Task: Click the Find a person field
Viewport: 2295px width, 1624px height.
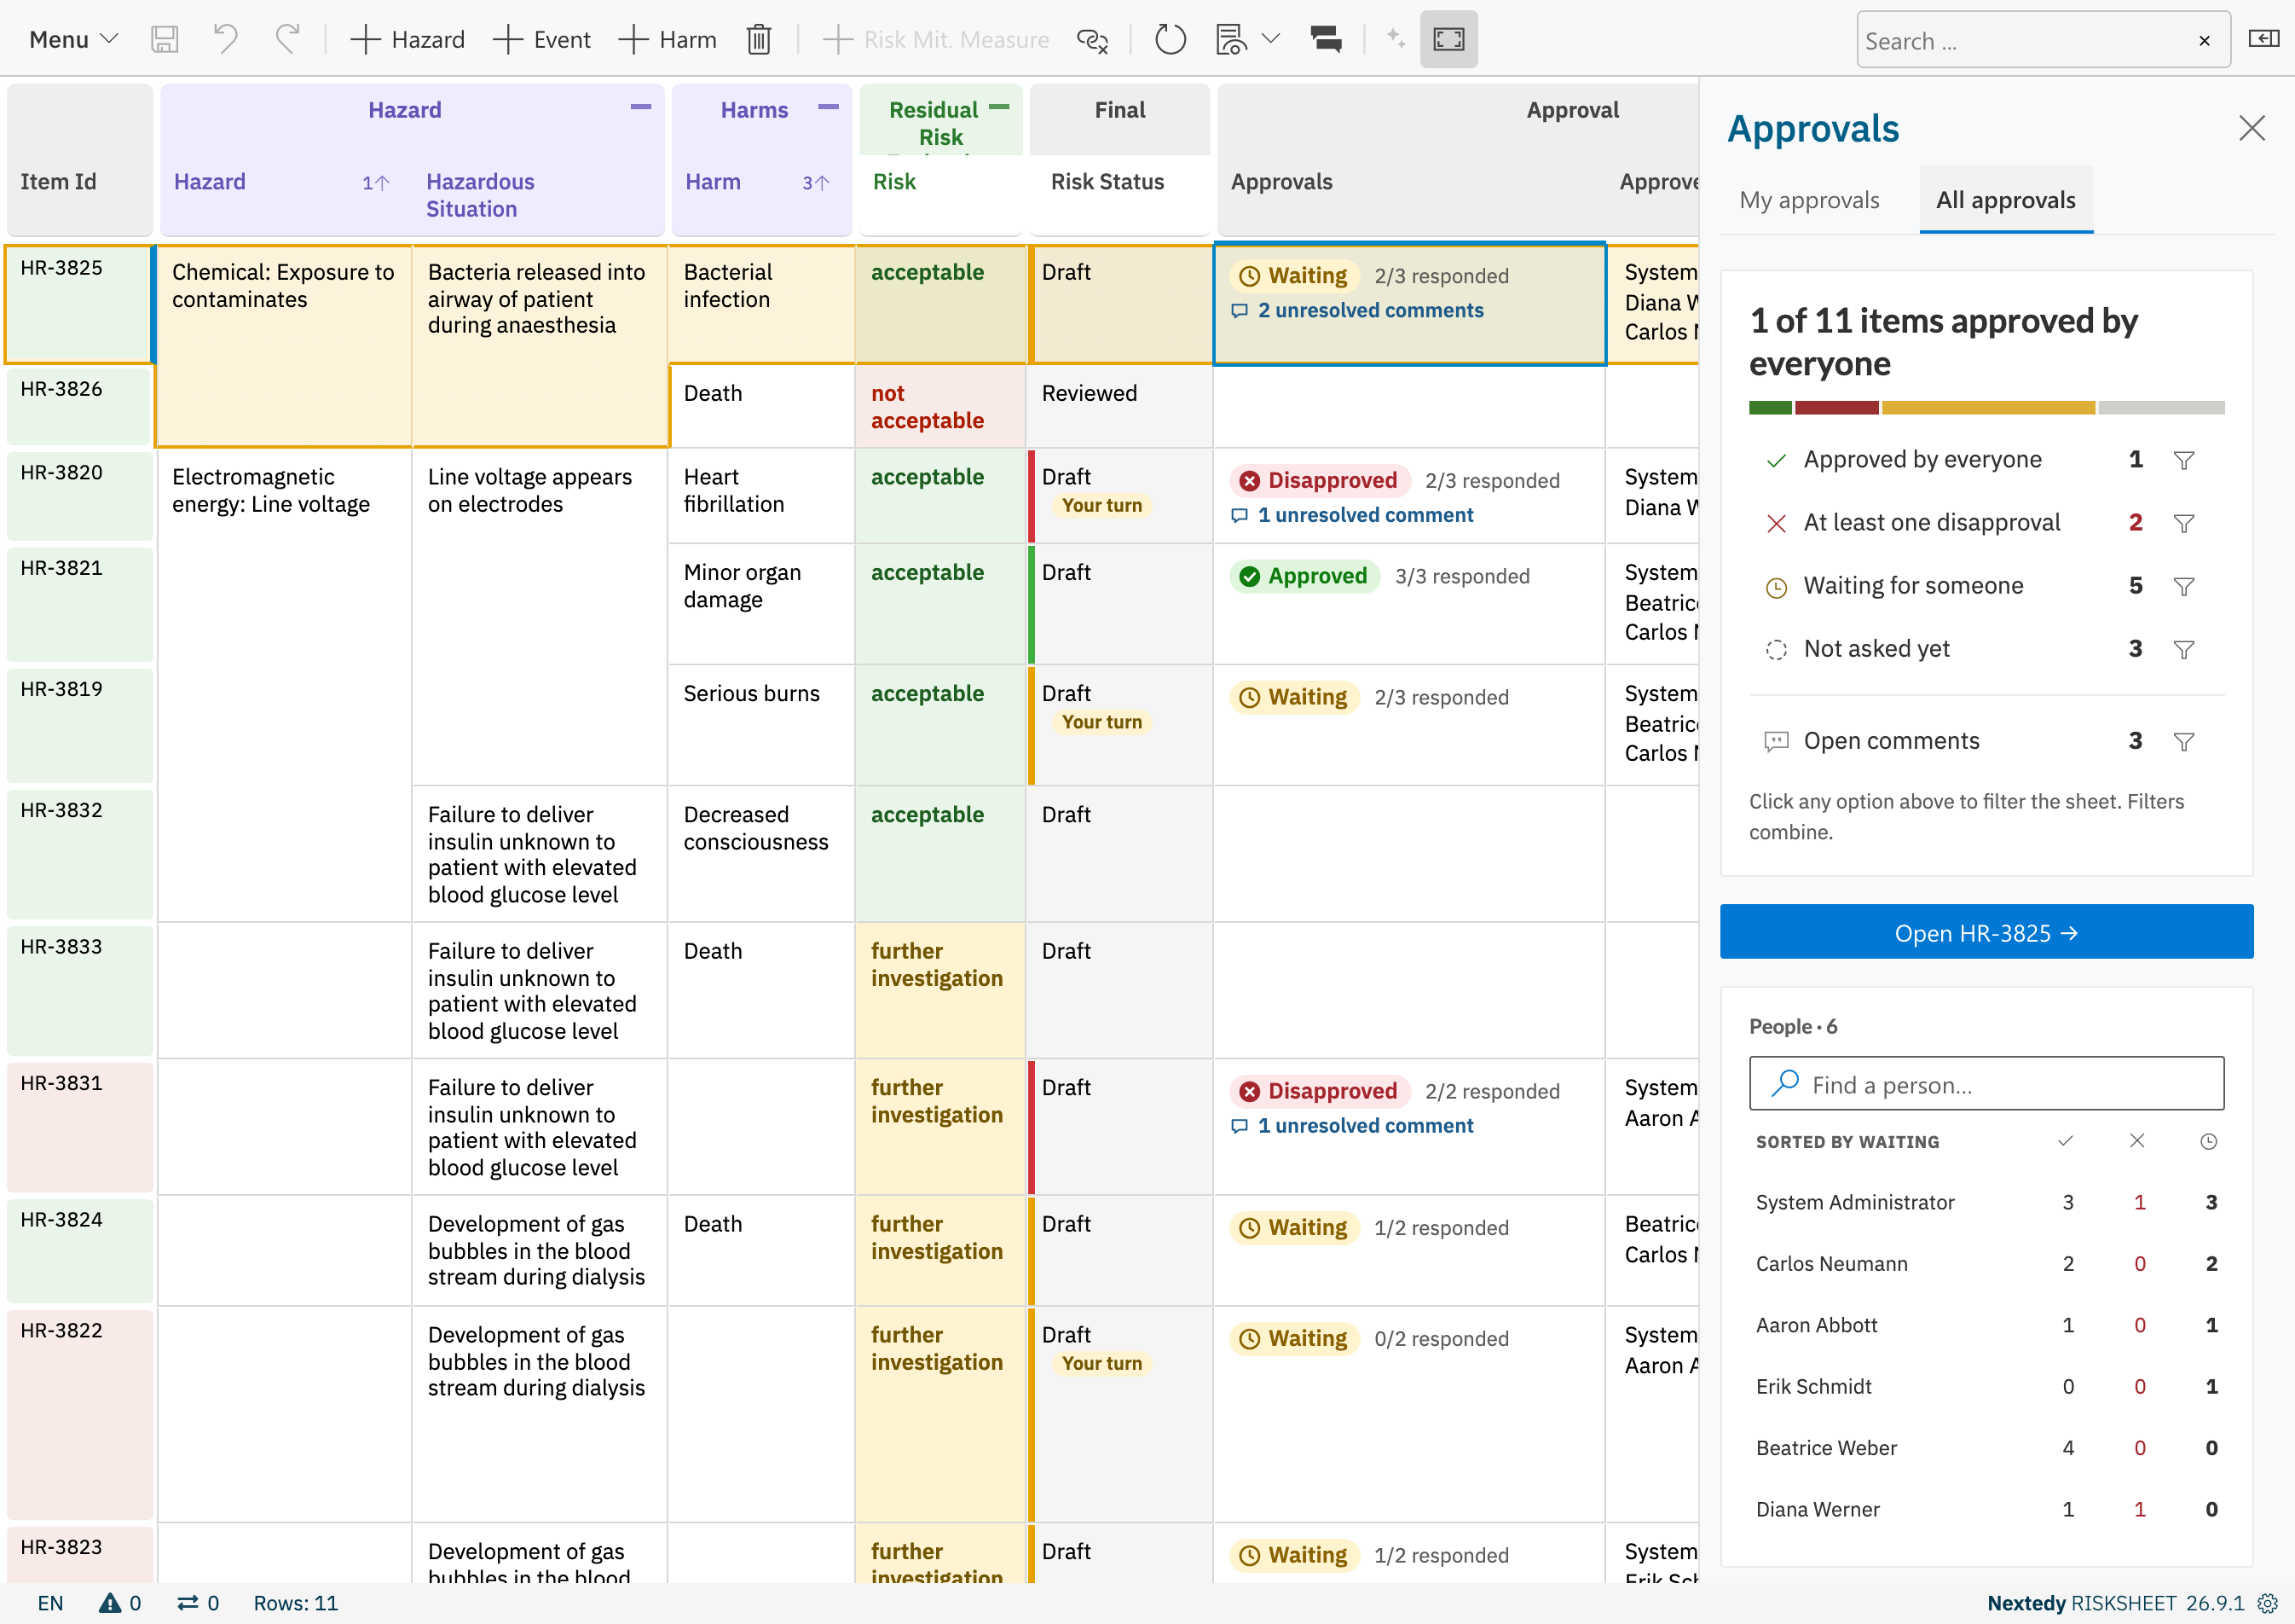Action: click(1986, 1084)
